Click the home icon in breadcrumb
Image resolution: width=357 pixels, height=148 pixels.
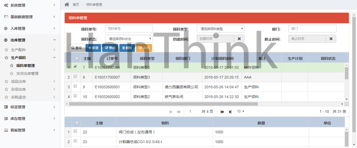click(x=67, y=4)
